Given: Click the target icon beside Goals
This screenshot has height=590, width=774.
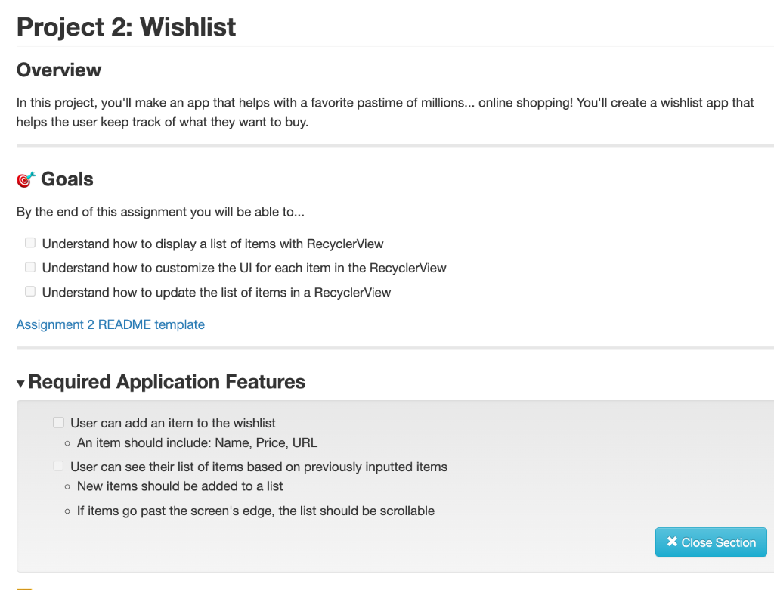Looking at the screenshot, I should (26, 180).
